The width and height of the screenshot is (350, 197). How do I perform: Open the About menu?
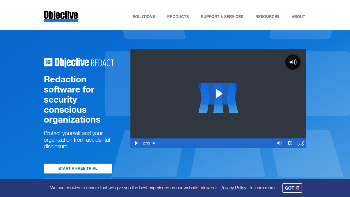coord(298,17)
